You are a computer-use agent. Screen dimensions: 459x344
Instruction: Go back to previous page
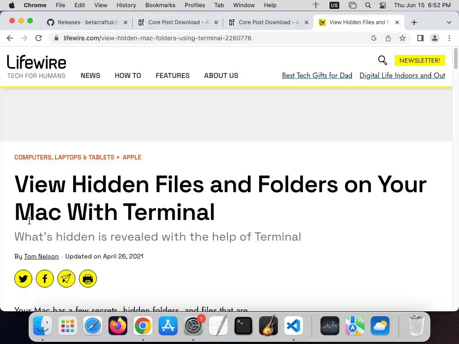click(10, 38)
